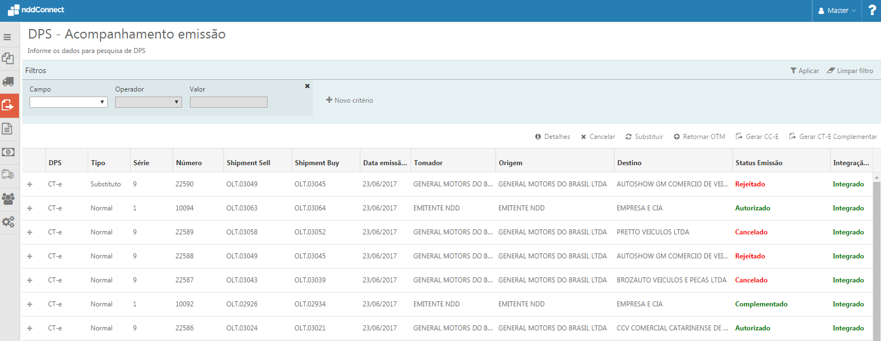The width and height of the screenshot is (881, 341).
Task: Open the users group sidebar icon
Action: [8, 199]
